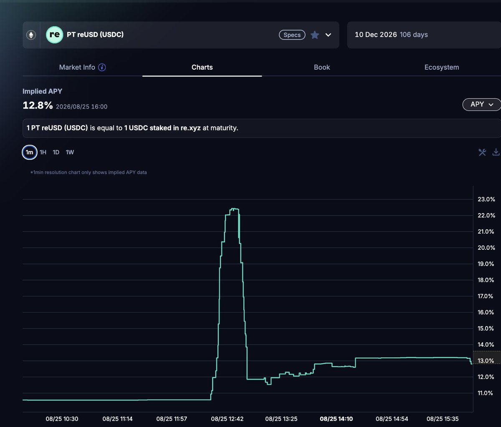Click the 08/25 13:25 x-axis label
The height and width of the screenshot is (427, 501).
[281, 419]
